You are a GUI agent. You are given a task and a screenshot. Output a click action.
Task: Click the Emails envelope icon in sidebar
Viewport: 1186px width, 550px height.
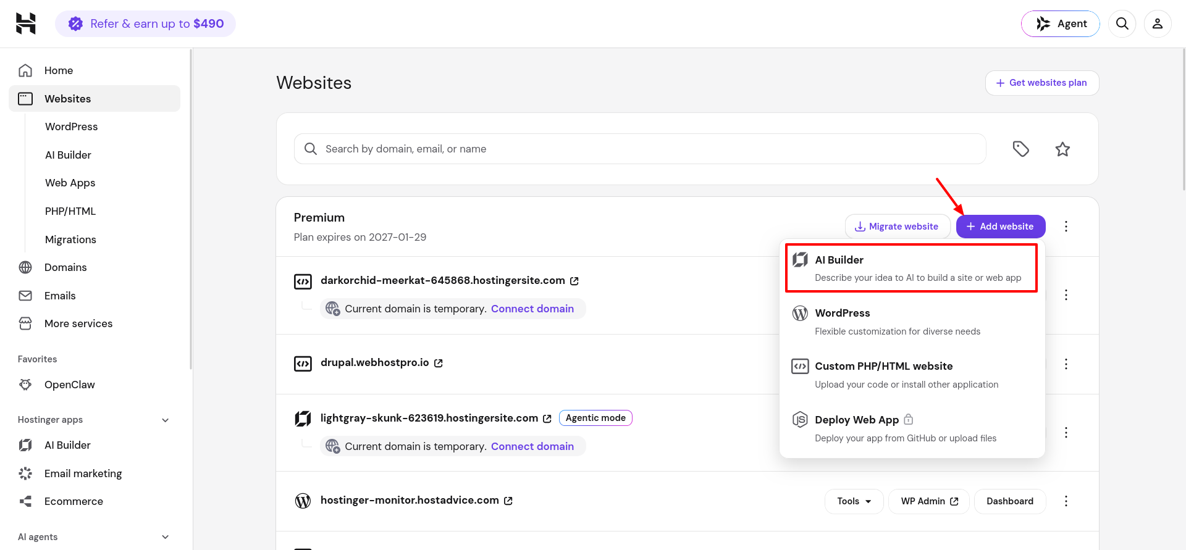(25, 296)
